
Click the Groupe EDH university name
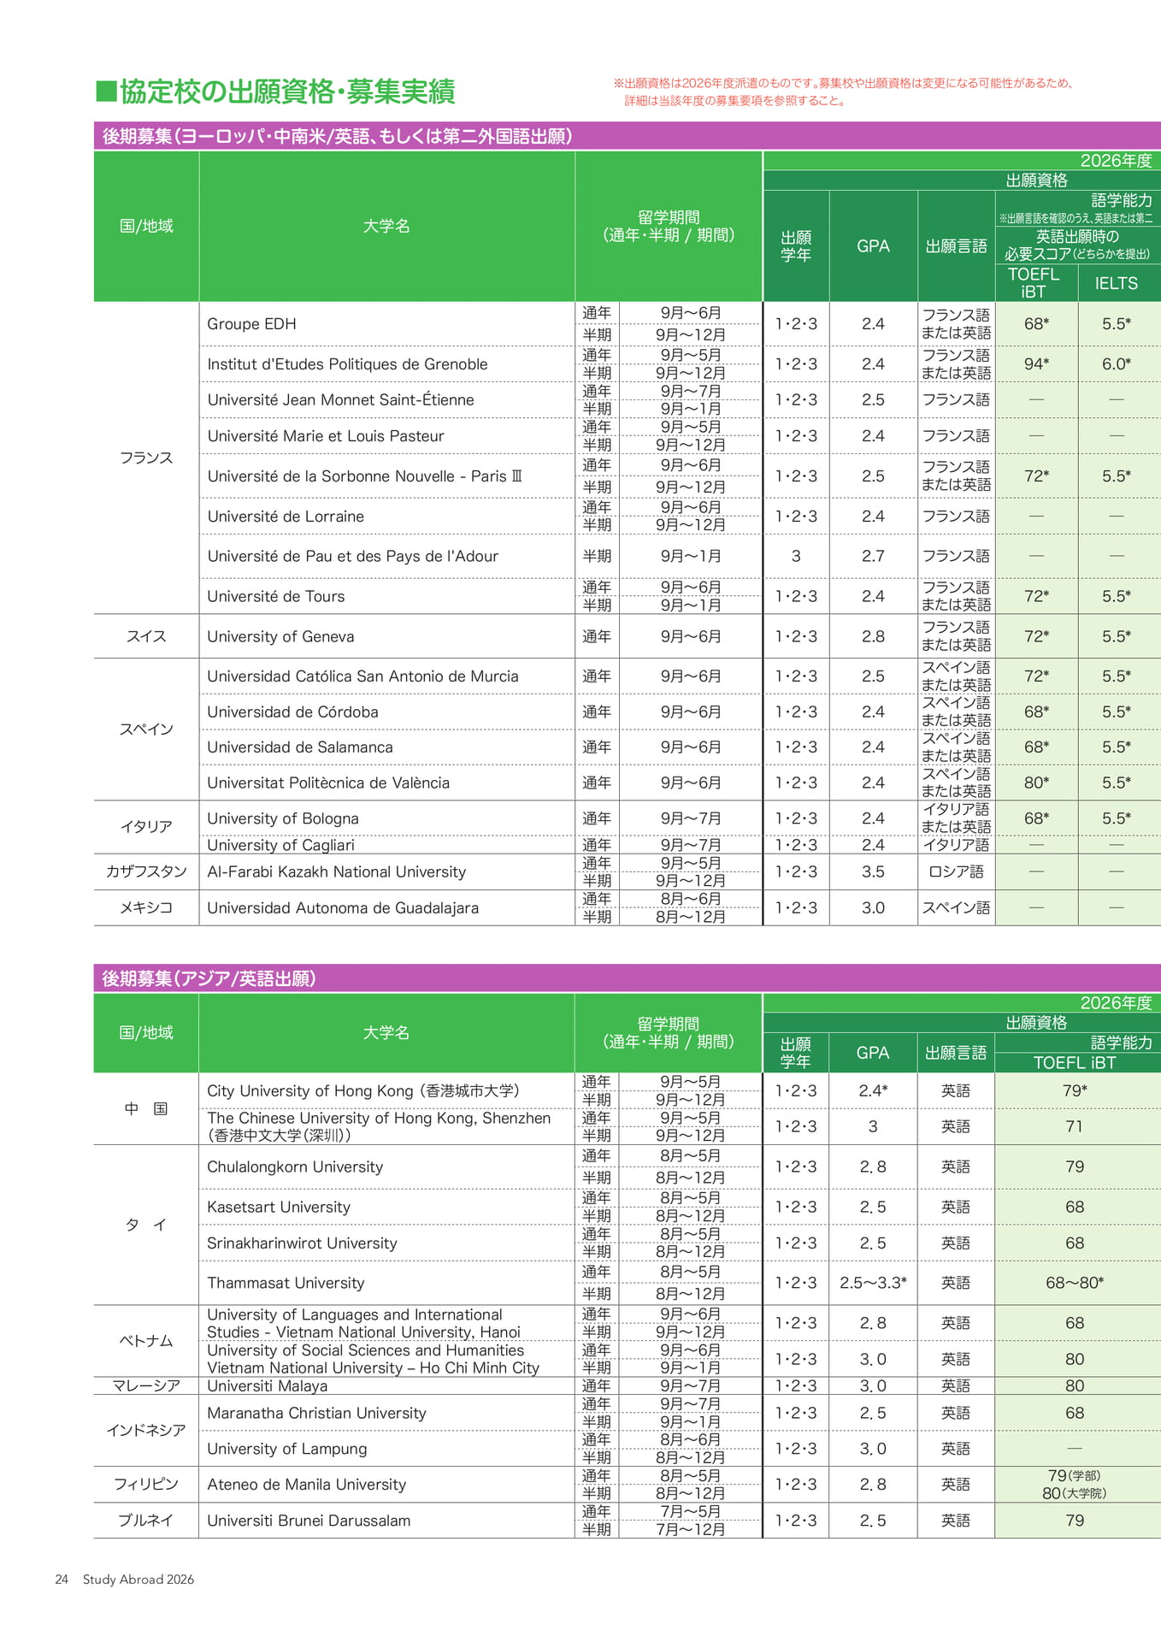click(251, 324)
